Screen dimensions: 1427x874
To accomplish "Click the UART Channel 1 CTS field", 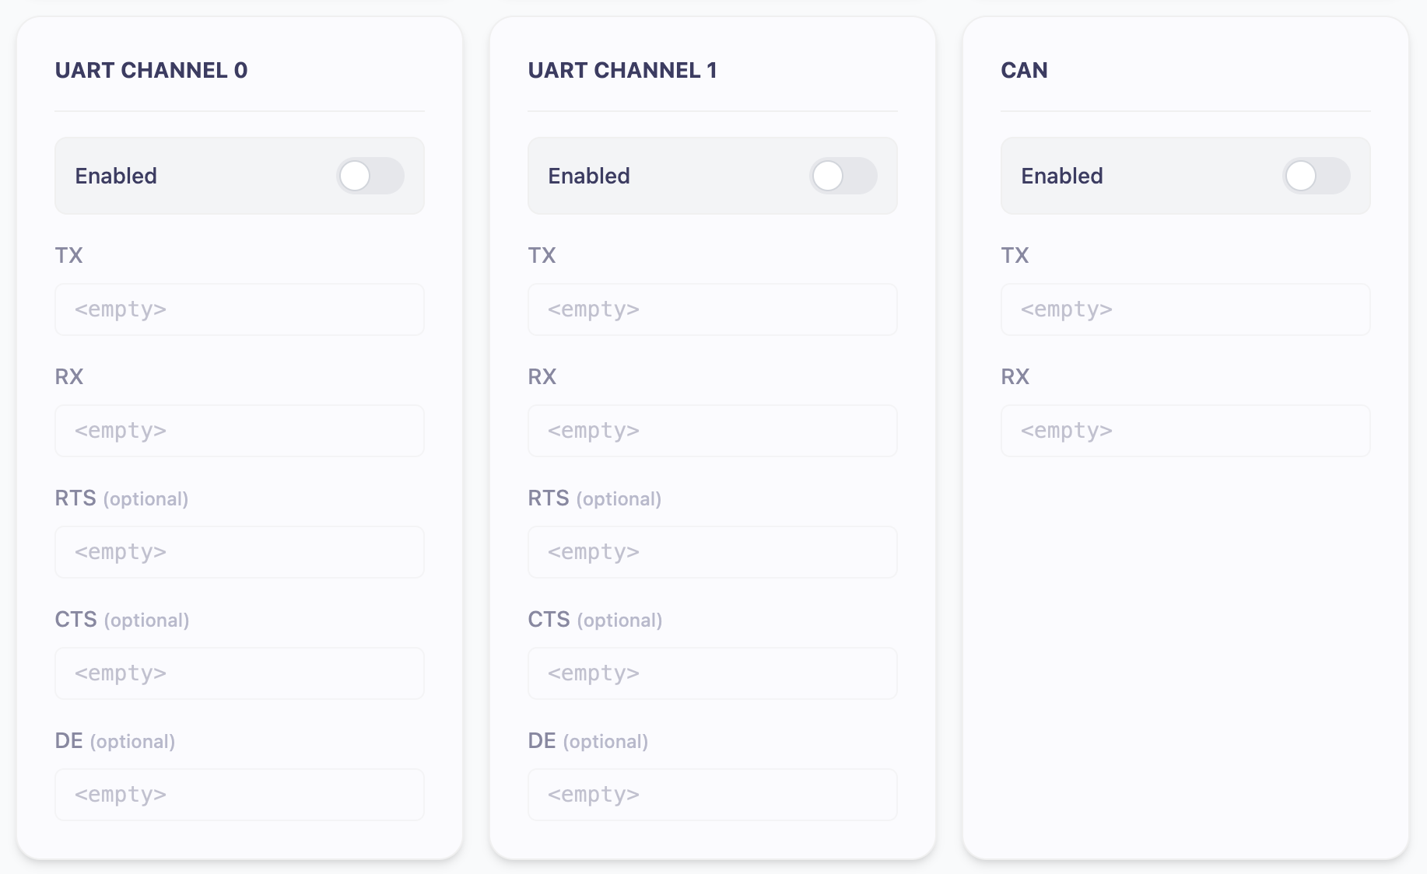I will pyautogui.click(x=713, y=673).
